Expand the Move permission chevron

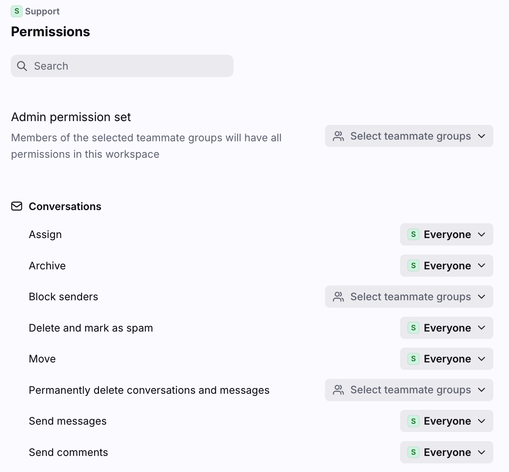[x=481, y=359]
